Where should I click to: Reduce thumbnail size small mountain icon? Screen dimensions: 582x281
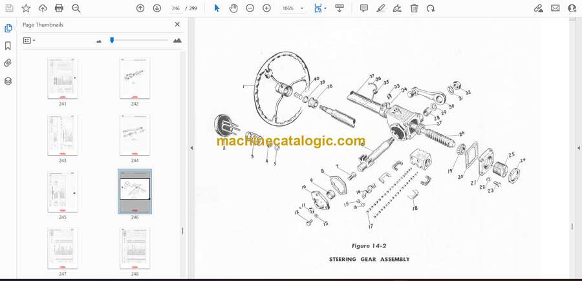99,41
